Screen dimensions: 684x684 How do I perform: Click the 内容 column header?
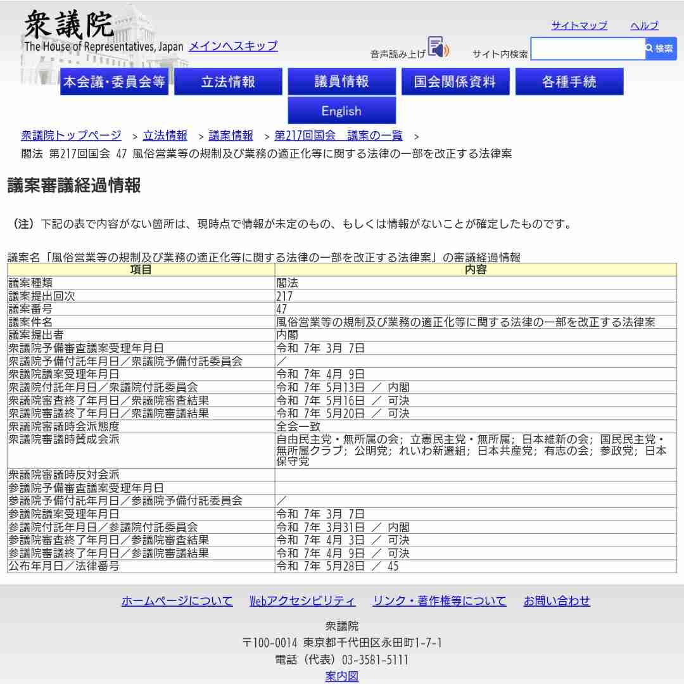476,270
